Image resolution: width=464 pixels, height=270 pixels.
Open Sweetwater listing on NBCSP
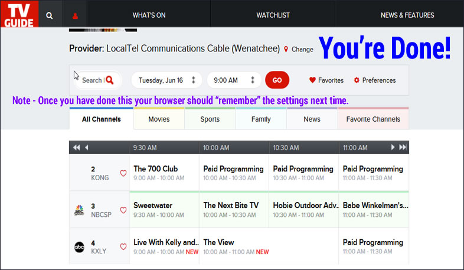[153, 206]
